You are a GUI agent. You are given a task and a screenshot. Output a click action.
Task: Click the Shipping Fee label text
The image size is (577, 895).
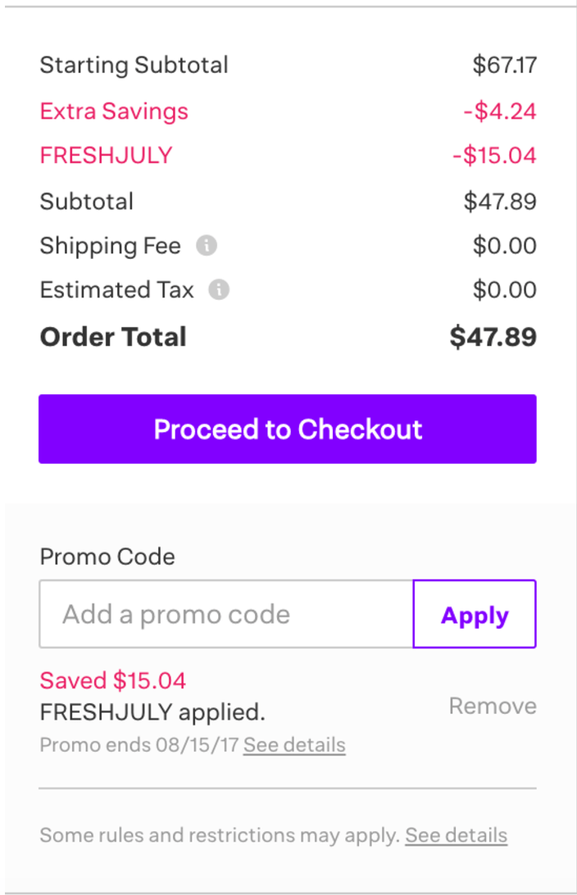click(110, 246)
